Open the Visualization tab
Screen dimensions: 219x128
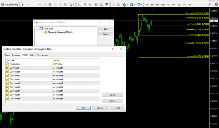point(43,55)
